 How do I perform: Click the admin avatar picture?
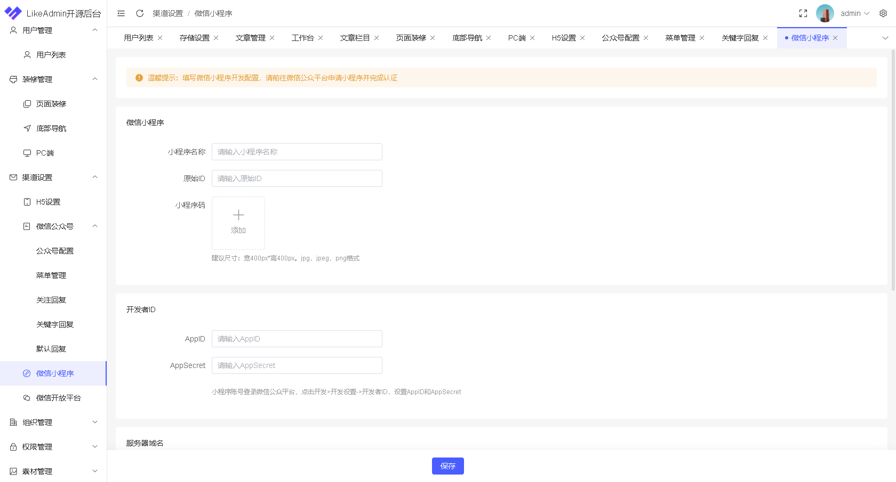[x=825, y=13]
